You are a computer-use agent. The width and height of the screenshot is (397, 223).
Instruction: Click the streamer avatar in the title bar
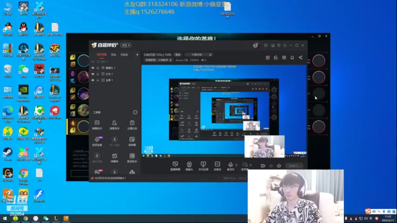256,45
